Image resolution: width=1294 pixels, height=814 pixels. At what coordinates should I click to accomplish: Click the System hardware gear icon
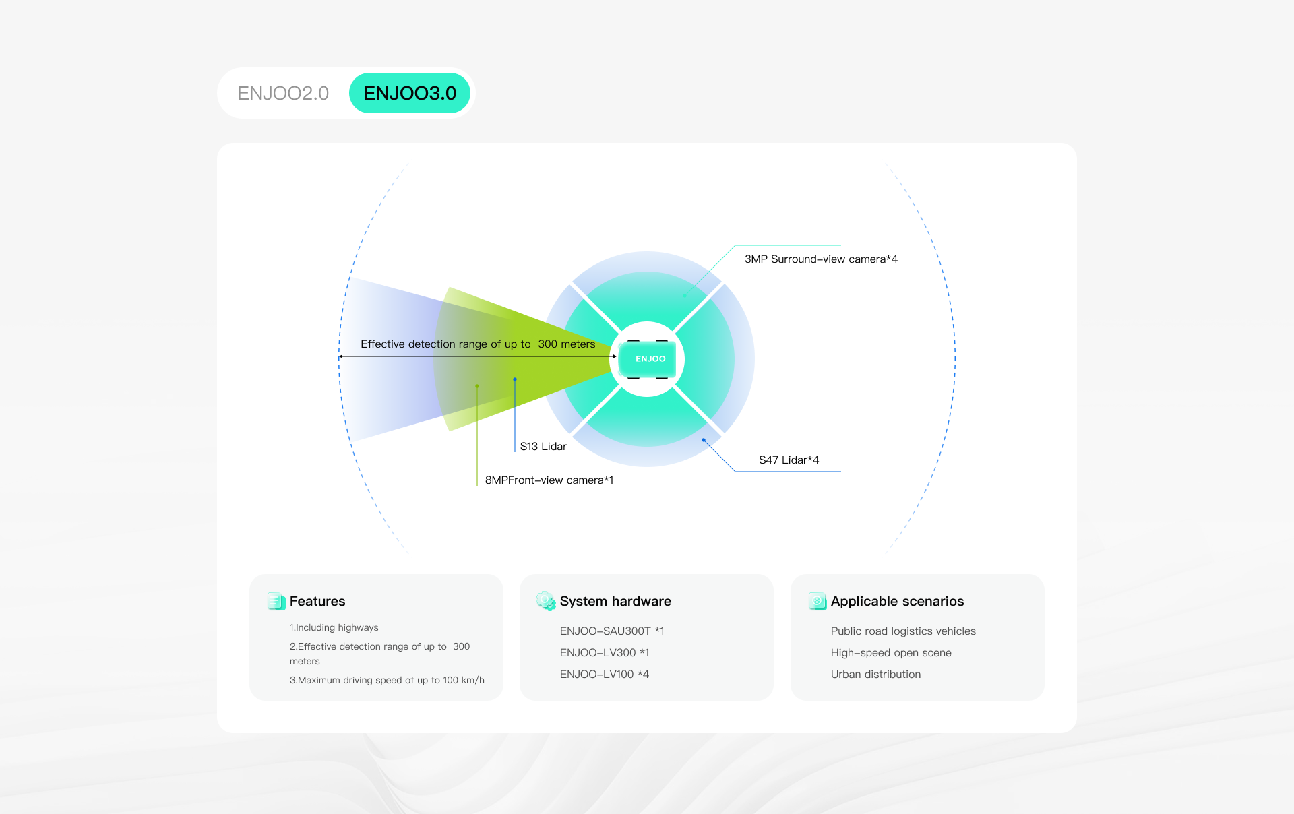pos(546,601)
